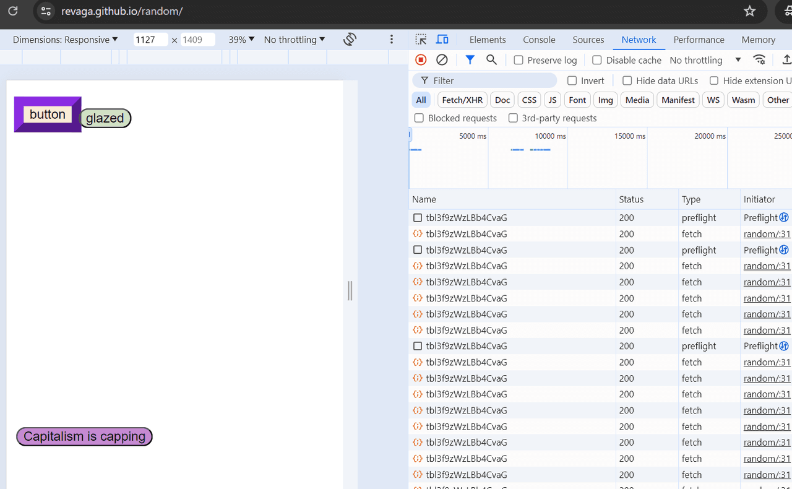Viewport: 792px width, 489px height.
Task: Bookmark this page with star icon
Action: click(x=750, y=11)
